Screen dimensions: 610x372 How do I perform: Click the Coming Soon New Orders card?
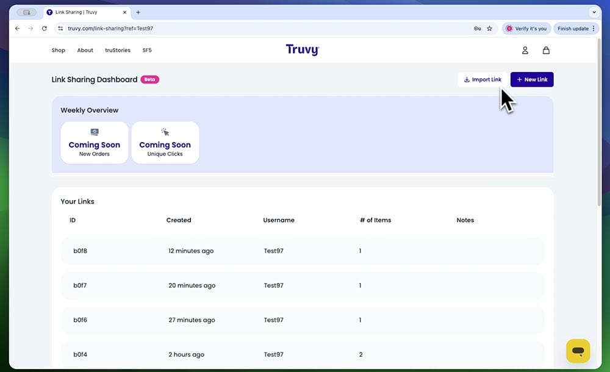tap(95, 143)
